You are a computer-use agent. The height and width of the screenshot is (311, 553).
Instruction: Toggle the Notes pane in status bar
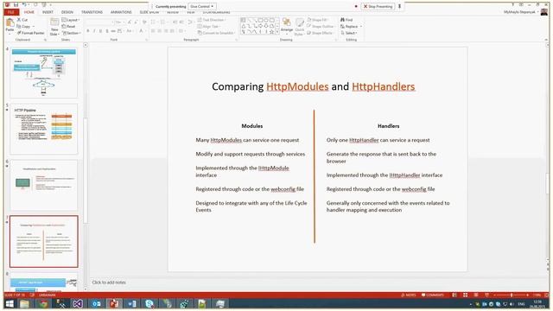[409, 295]
